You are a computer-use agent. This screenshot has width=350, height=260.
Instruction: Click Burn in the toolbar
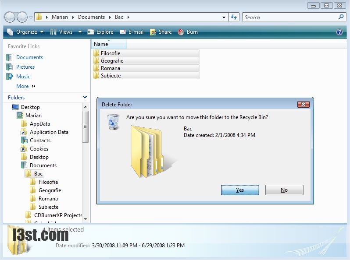188,32
